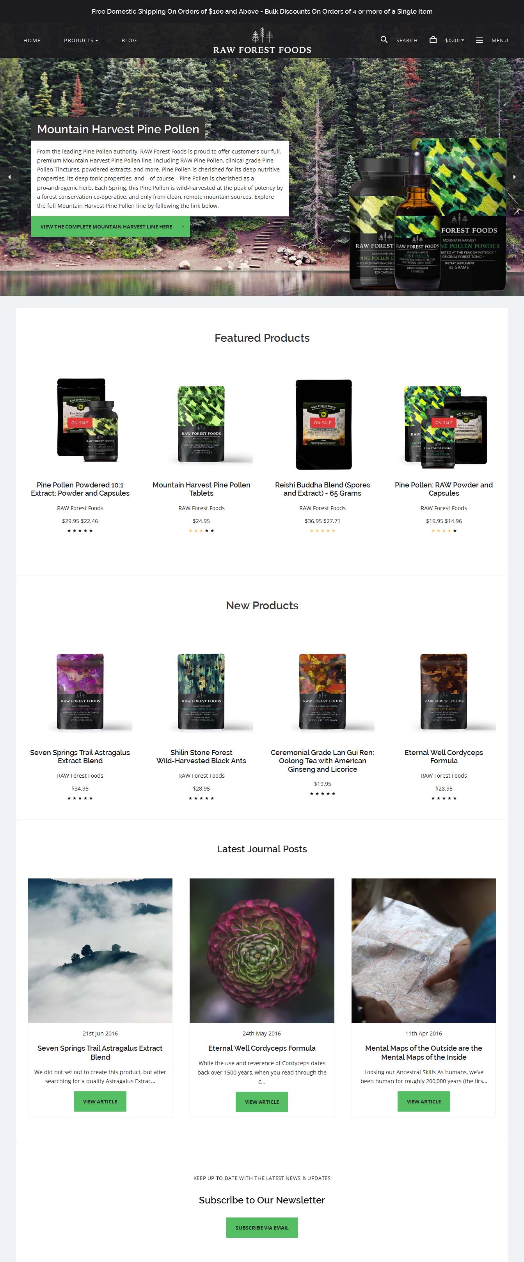Expand the Products dropdown menu
This screenshot has height=1262, width=524.
coord(81,40)
